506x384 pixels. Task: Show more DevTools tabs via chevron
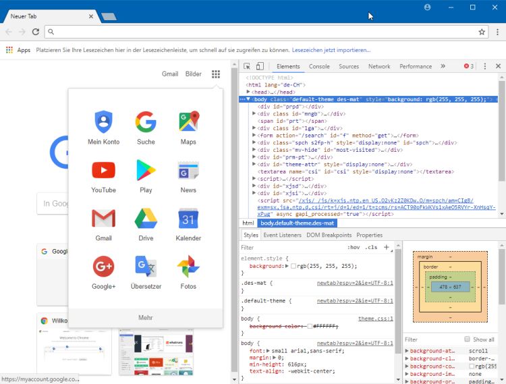(x=443, y=66)
